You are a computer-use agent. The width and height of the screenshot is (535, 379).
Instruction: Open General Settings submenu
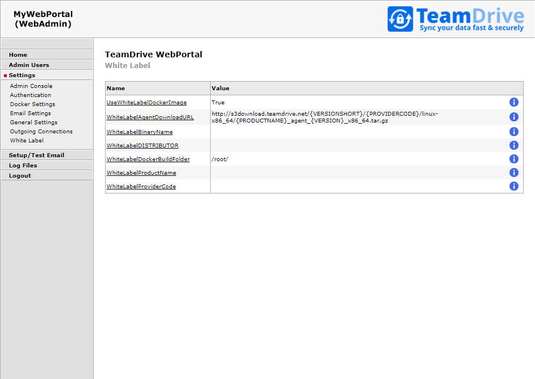[34, 123]
